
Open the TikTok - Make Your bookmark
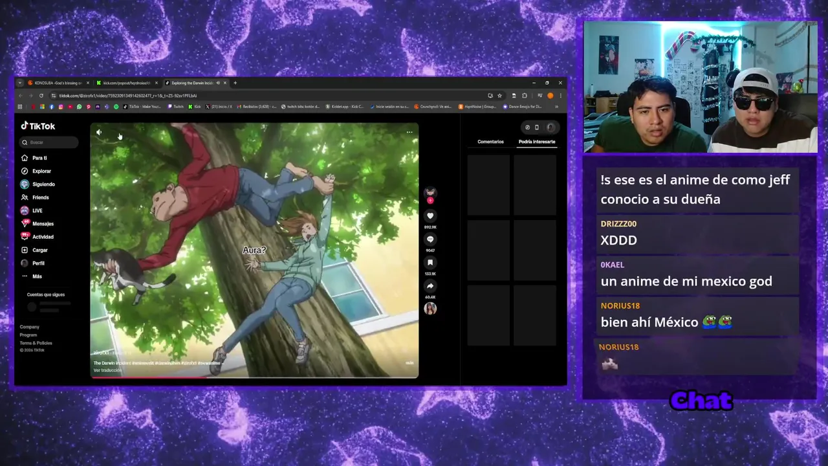coord(143,107)
